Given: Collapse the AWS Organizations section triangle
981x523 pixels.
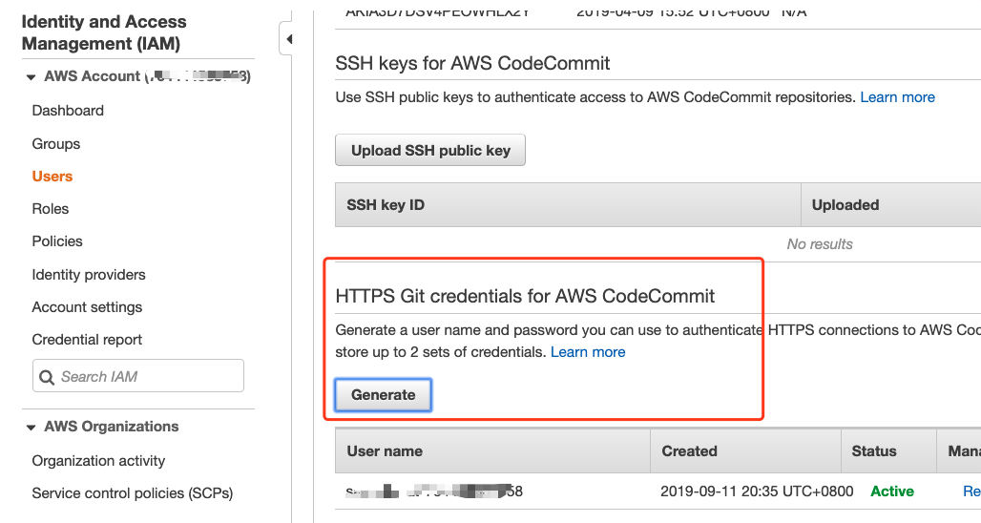Looking at the screenshot, I should point(31,428).
